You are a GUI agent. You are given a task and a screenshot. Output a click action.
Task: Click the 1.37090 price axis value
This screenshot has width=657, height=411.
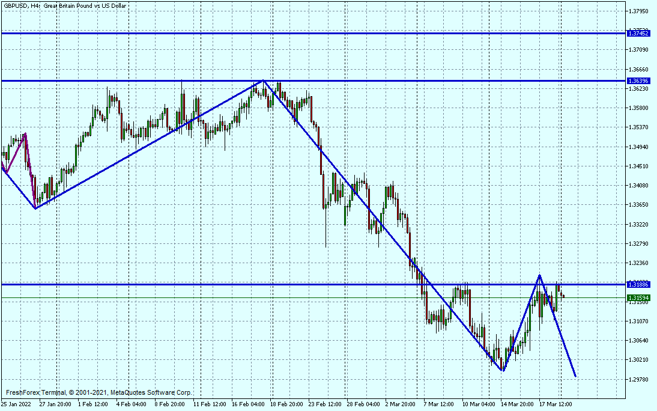pos(638,50)
